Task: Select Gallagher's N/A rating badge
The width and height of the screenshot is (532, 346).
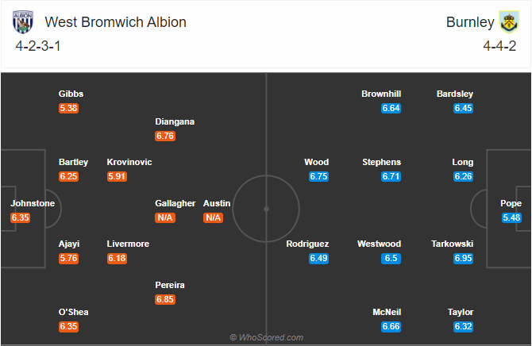Action: [x=165, y=217]
